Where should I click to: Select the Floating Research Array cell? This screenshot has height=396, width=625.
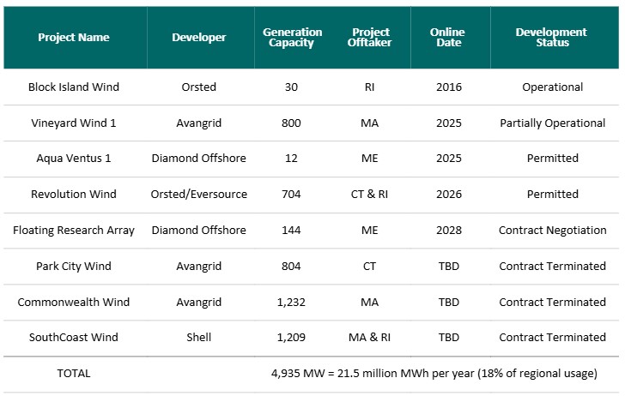click(x=74, y=231)
